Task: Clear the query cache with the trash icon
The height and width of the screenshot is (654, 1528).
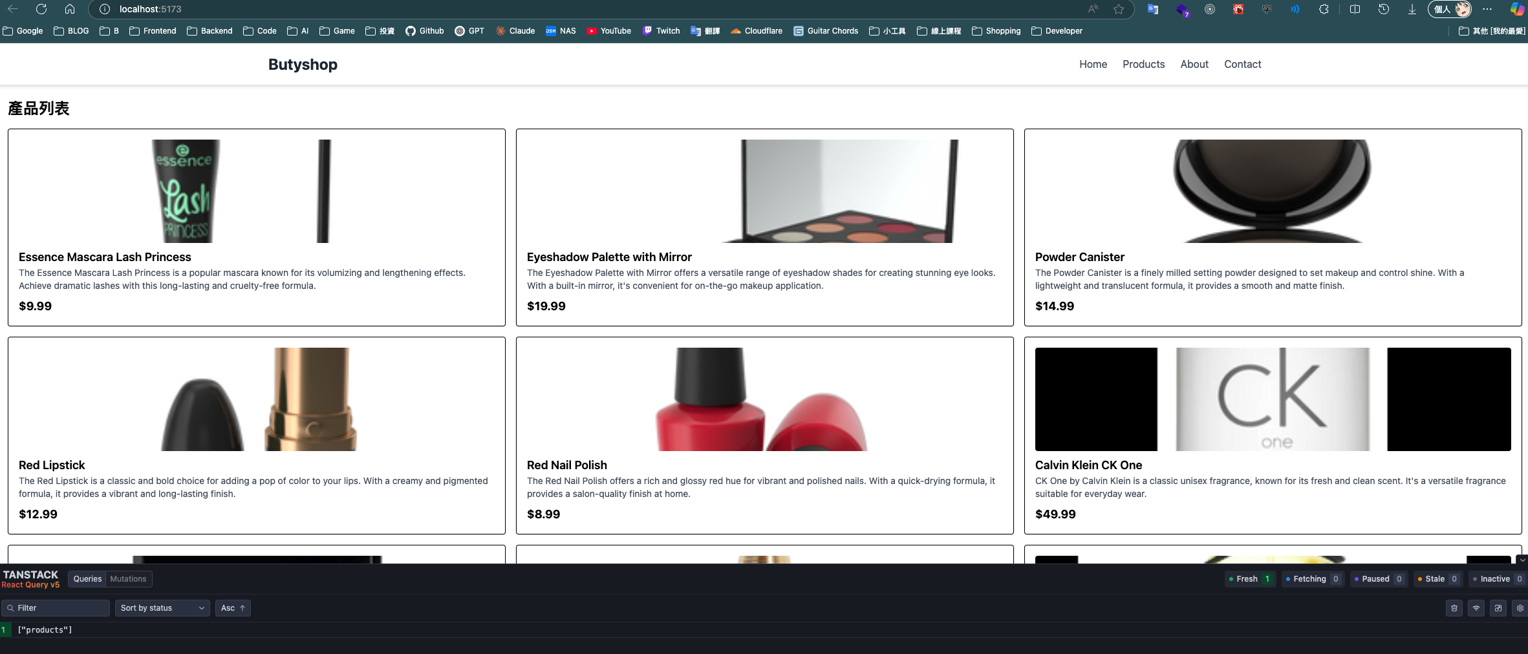Action: (x=1454, y=608)
